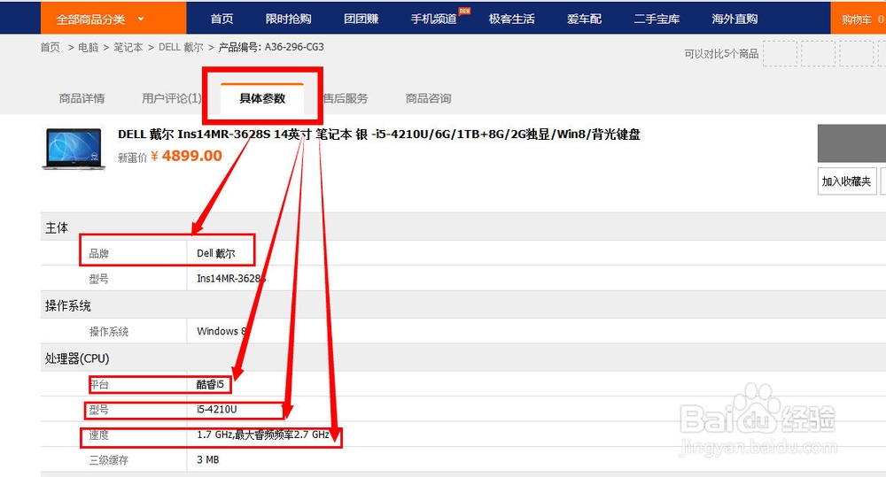886x477 pixels.
Task: Click the price ¥4899.00
Action: (x=186, y=156)
